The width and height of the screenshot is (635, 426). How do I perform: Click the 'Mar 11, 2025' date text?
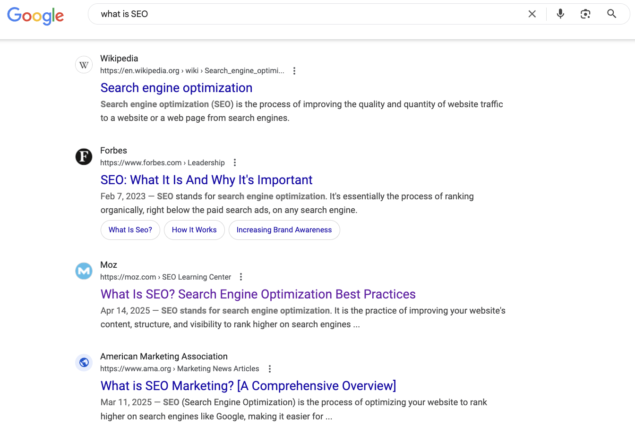point(126,402)
